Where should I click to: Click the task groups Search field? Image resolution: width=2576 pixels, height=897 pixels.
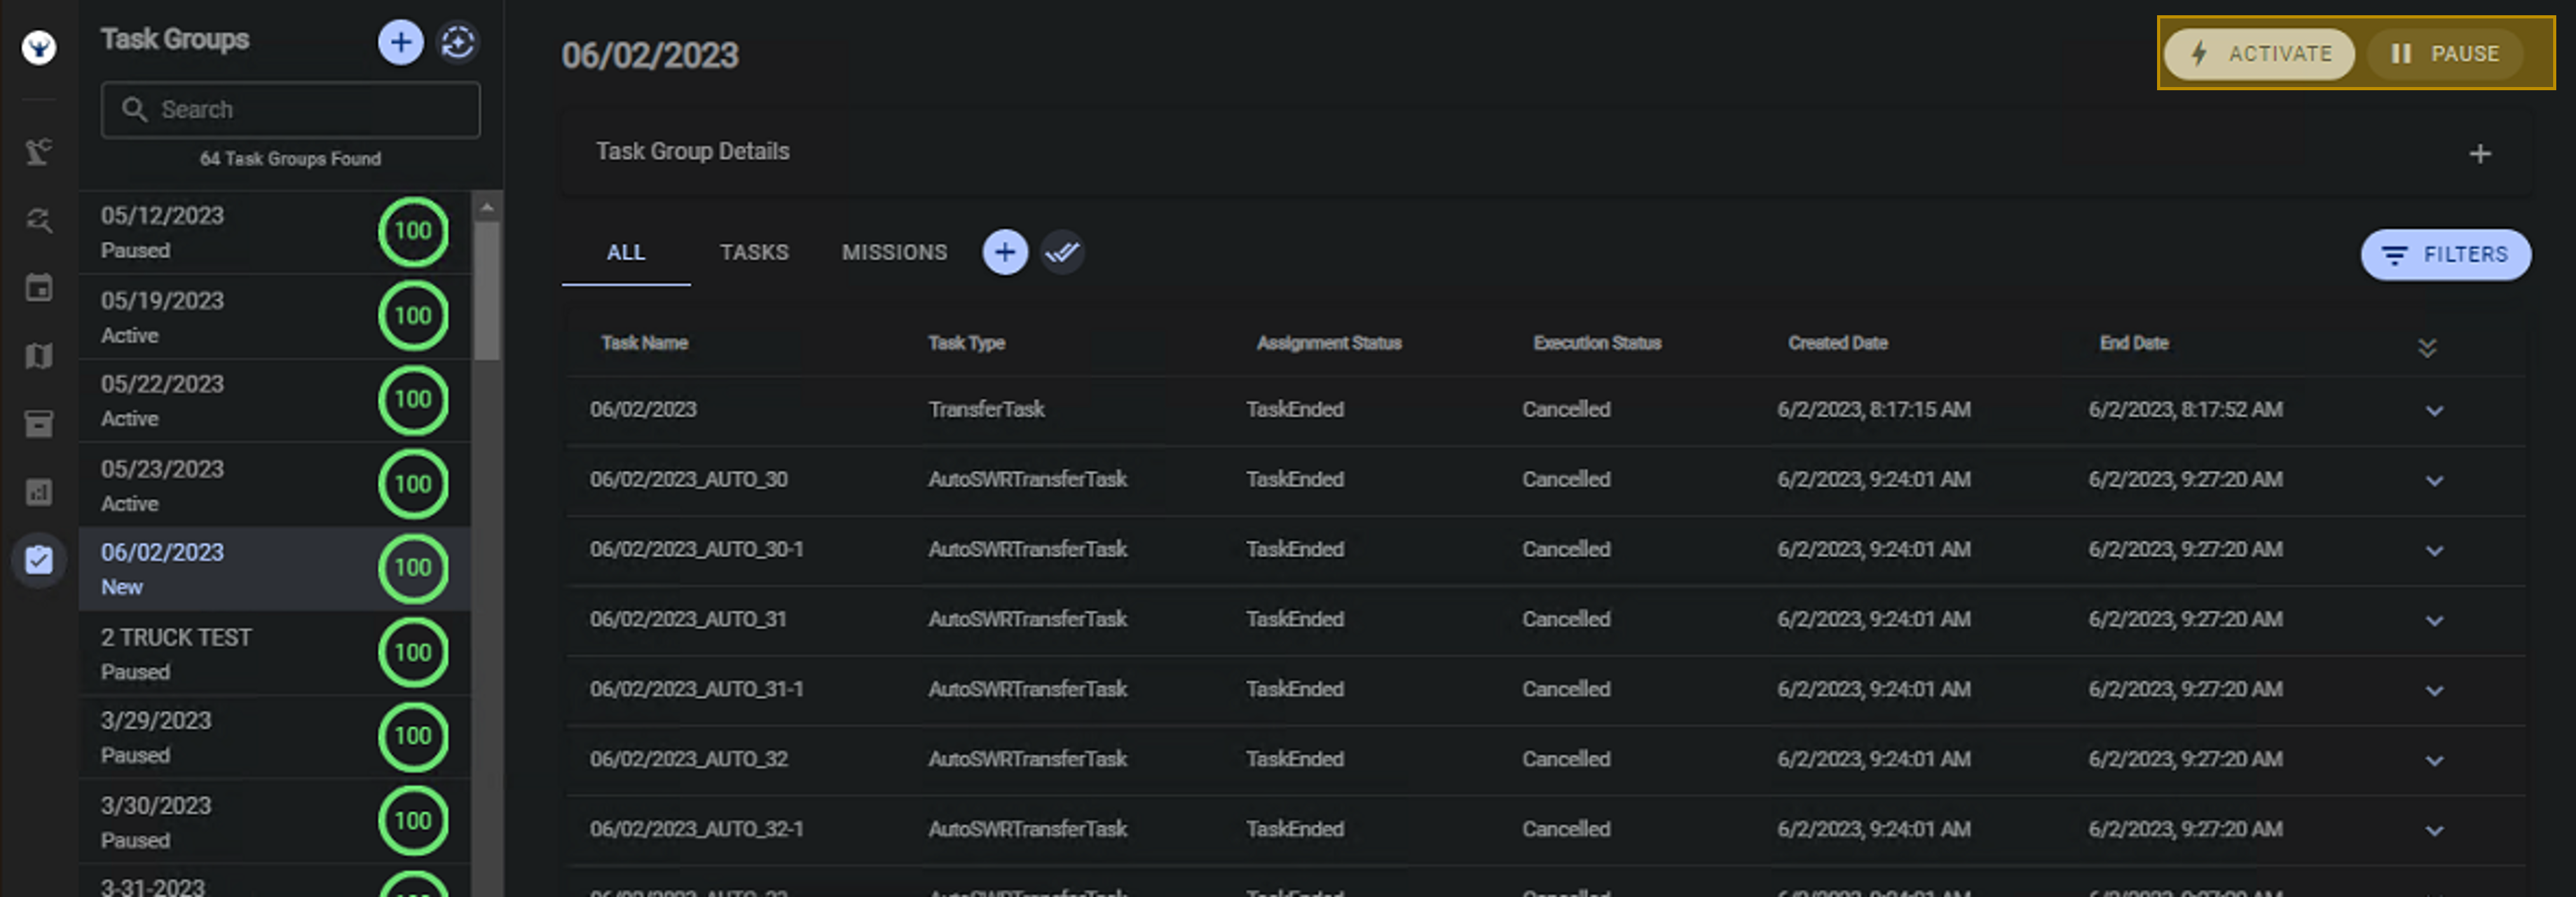click(x=290, y=110)
